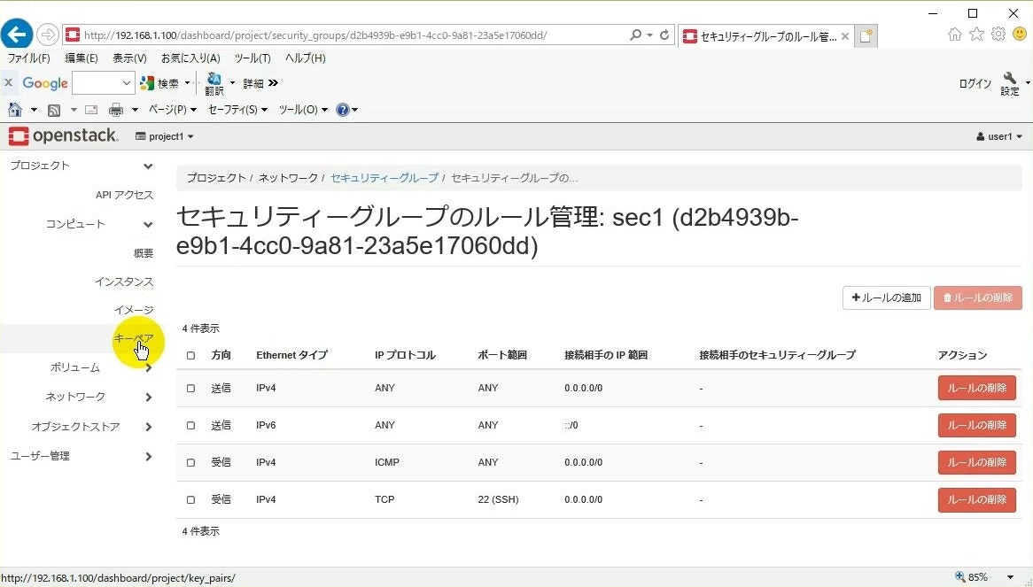Click the read mail icon
1033x587 pixels.
(x=91, y=110)
